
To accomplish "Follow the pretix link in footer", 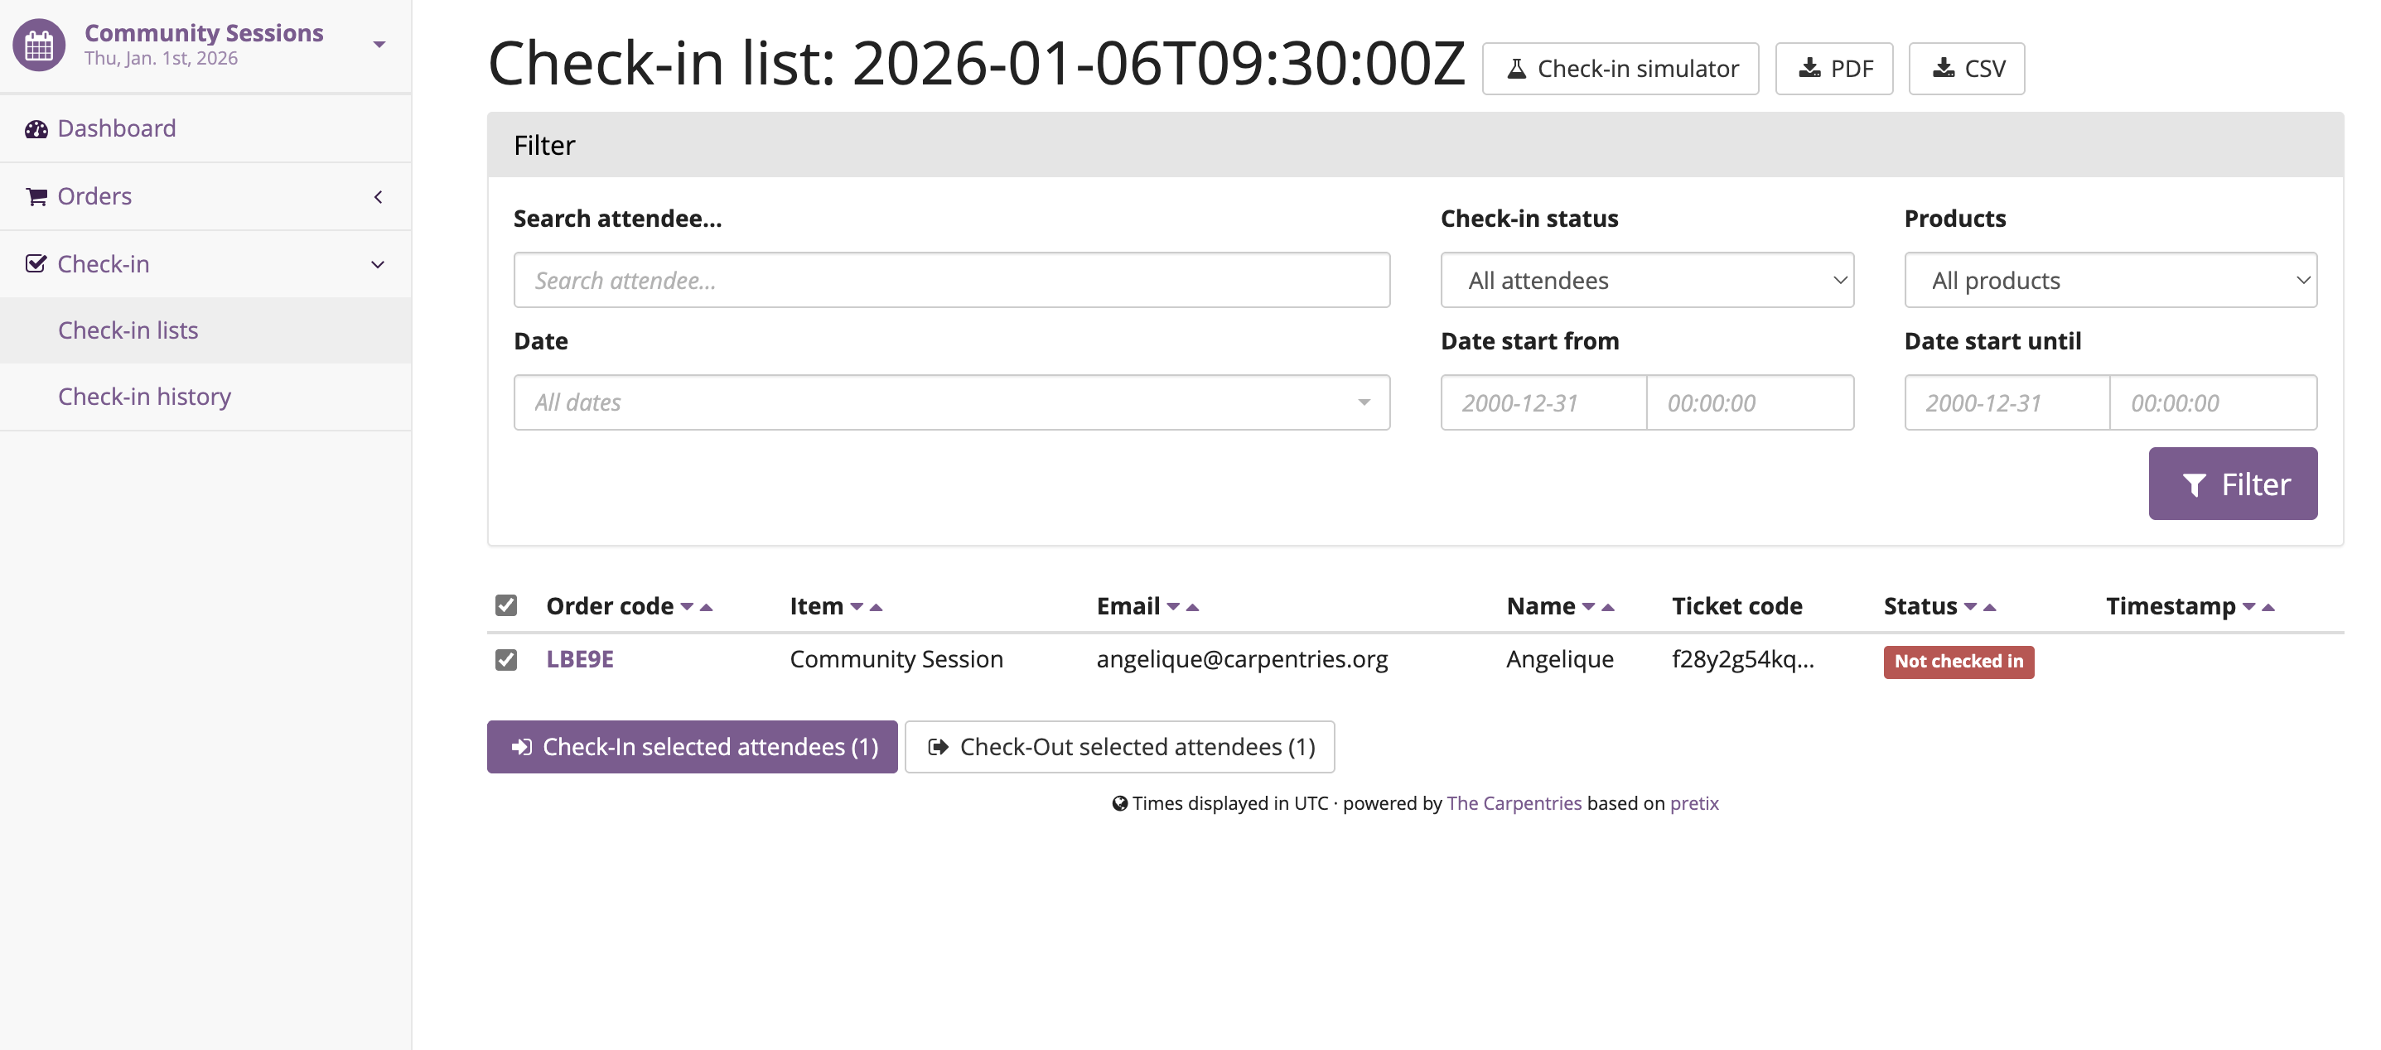I will [x=1694, y=802].
